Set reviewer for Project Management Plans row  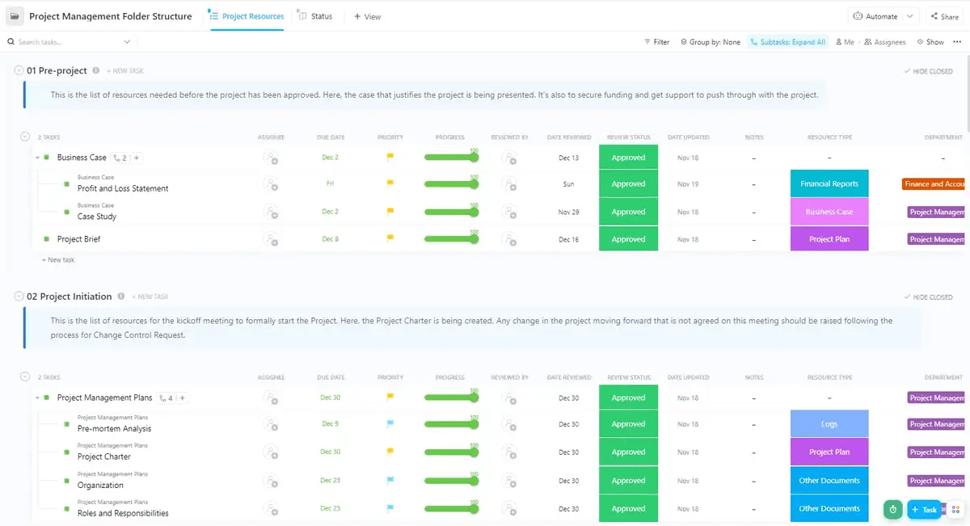click(x=509, y=398)
